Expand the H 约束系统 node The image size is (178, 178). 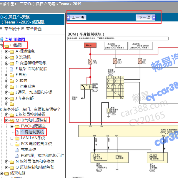tap(6, 87)
